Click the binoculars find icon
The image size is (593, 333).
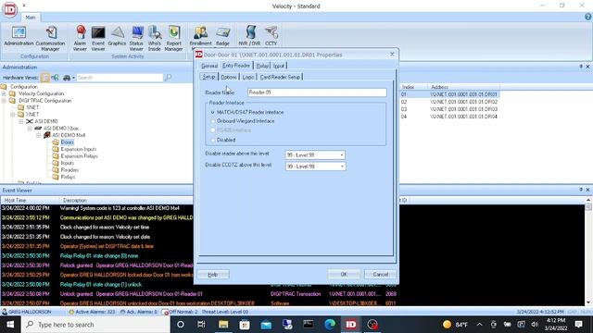click(x=67, y=78)
